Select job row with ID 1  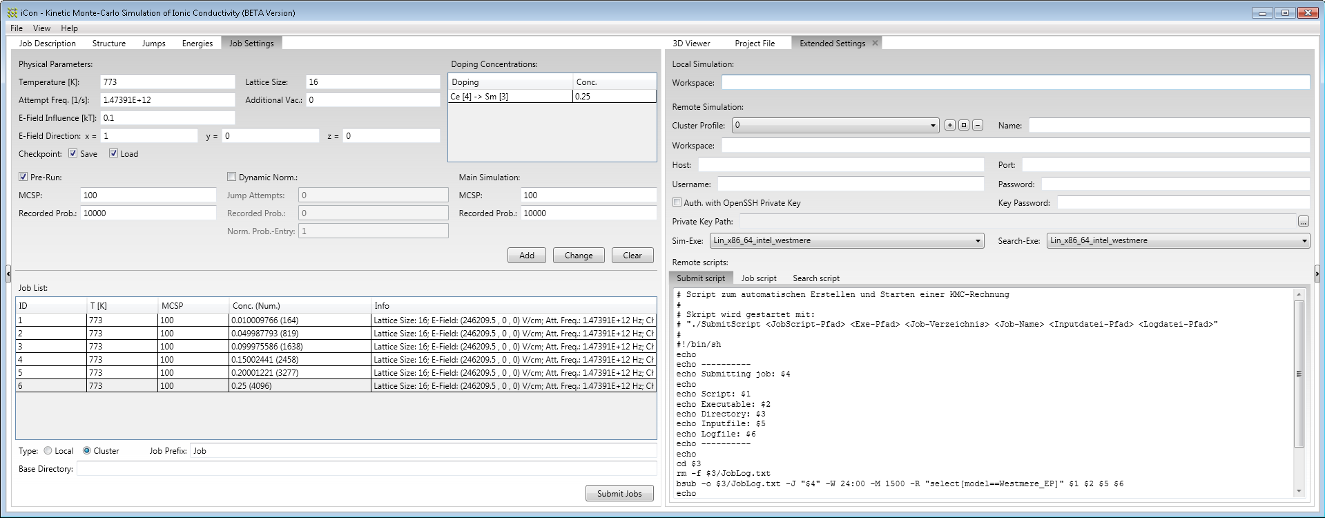[336, 320]
